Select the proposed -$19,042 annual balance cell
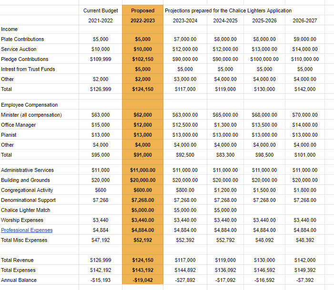This screenshot has height=290, width=334. [143, 280]
